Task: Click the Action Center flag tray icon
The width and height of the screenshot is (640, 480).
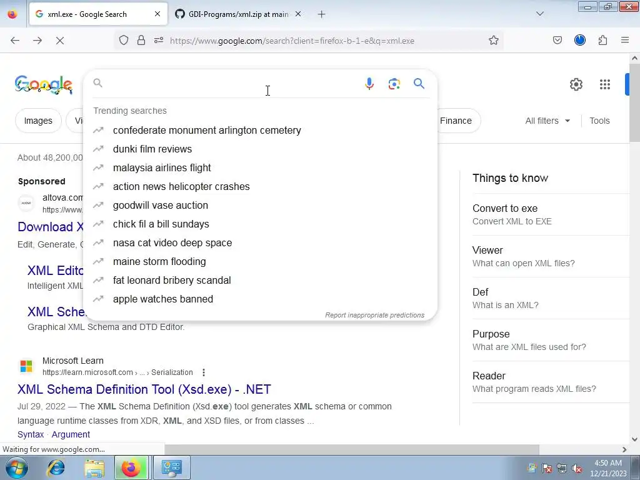Action: pyautogui.click(x=547, y=469)
